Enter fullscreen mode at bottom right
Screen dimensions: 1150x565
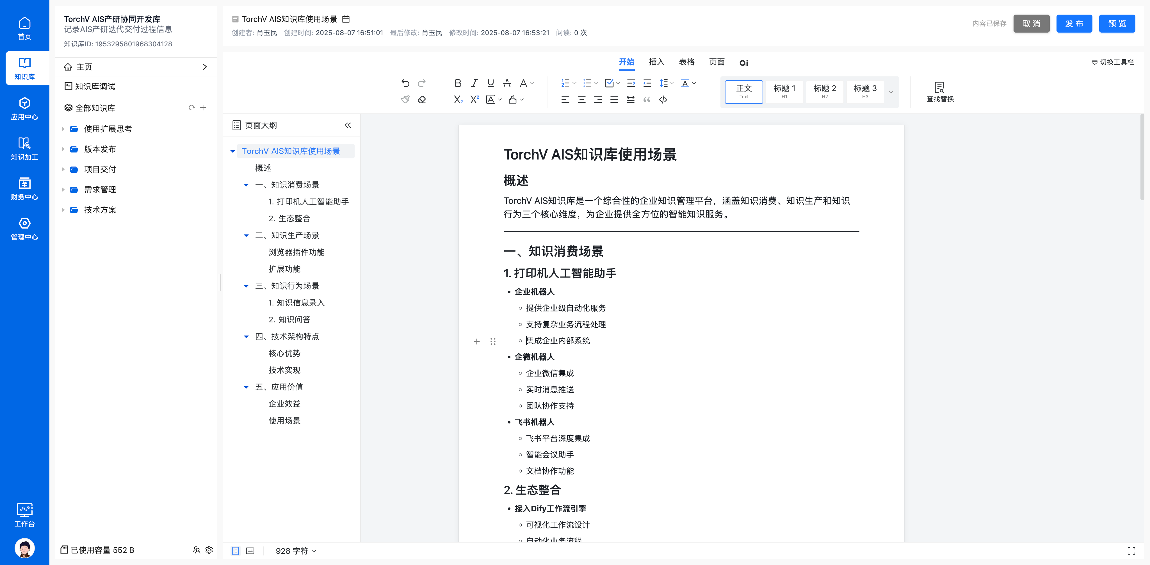[1131, 551]
